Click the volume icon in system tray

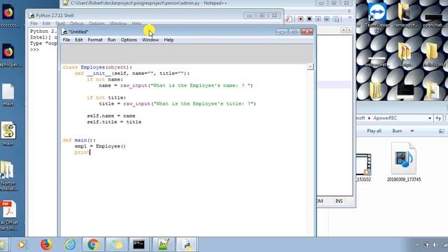[435, 244]
